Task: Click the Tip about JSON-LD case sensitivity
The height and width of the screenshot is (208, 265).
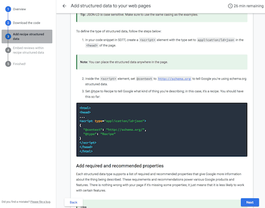Action: 162,17
